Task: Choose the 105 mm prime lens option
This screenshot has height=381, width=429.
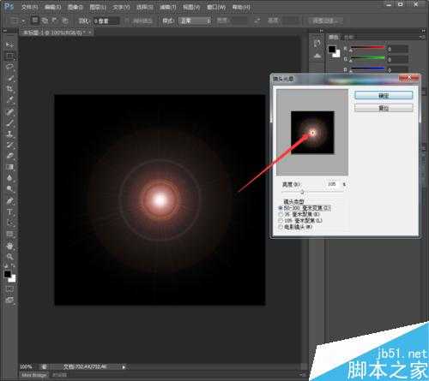Action: (300, 220)
